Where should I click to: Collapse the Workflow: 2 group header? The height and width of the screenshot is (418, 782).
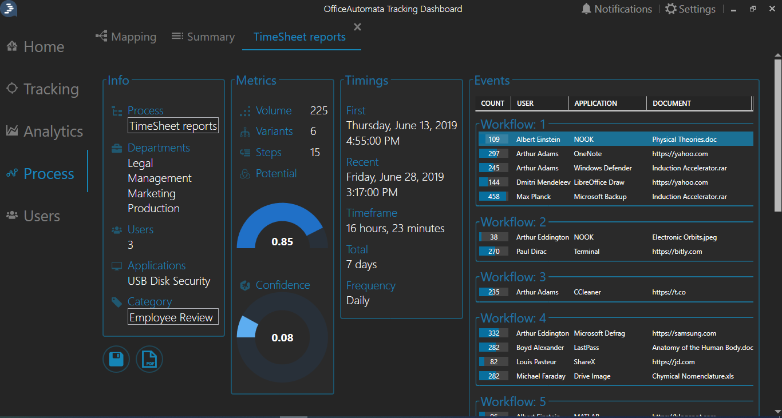(x=514, y=222)
